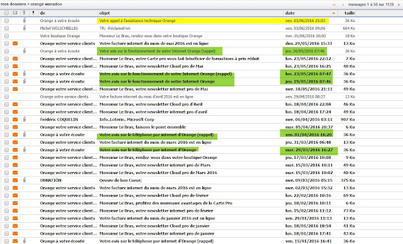Click paperclip on message dated 01/04/2016 16:20
The width and height of the screenshot is (403, 244).
(24, 135)
